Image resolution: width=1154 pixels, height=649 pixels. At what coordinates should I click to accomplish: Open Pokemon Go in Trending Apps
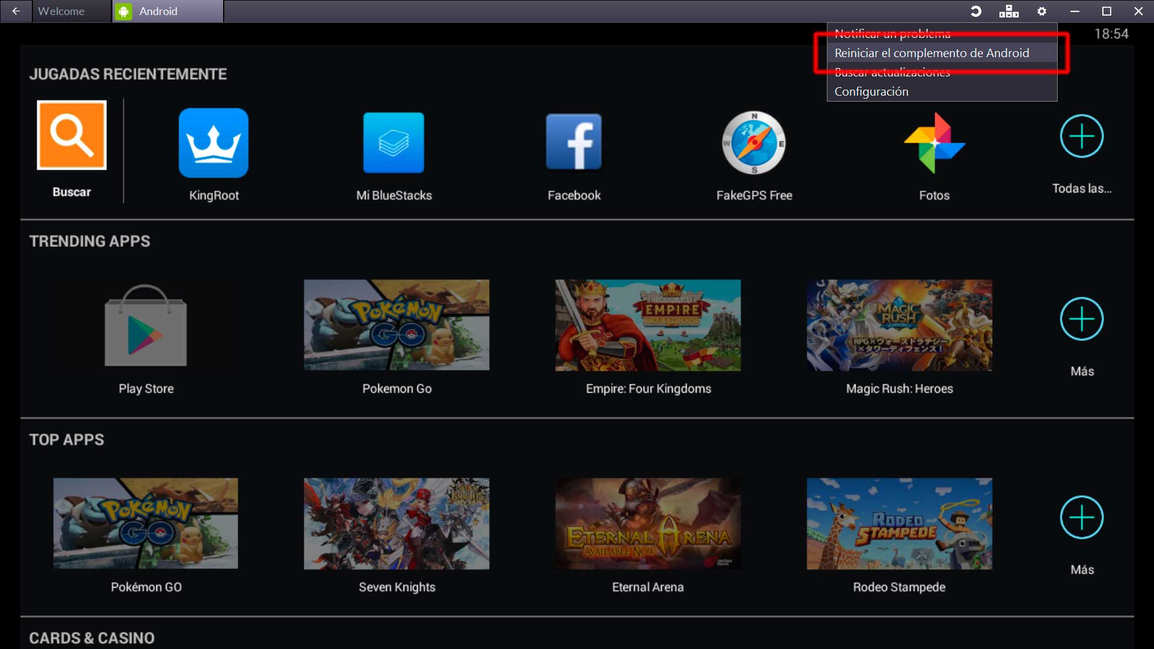396,325
